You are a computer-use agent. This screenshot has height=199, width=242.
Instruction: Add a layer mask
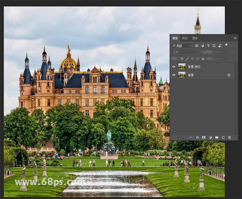pyautogui.click(x=204, y=137)
